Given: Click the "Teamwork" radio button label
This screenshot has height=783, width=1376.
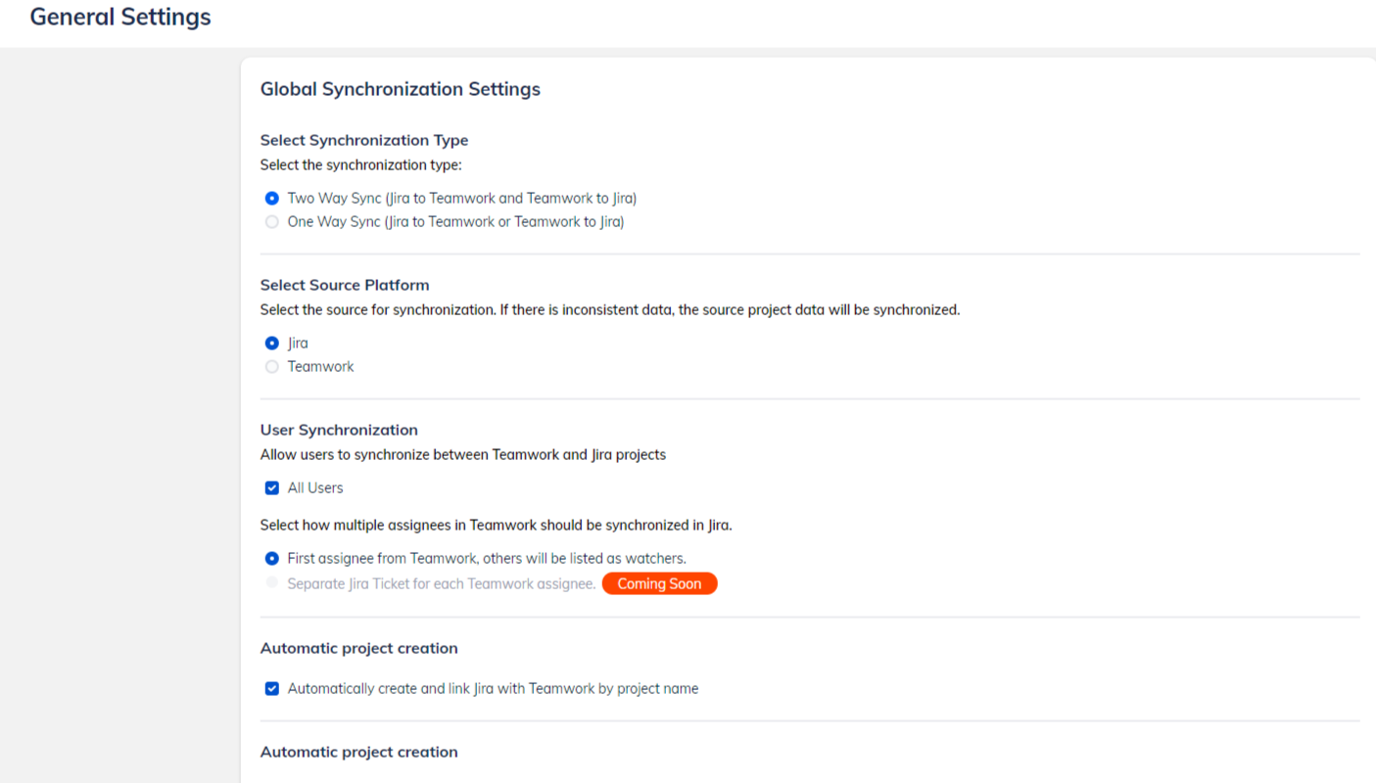Looking at the screenshot, I should [x=320, y=366].
